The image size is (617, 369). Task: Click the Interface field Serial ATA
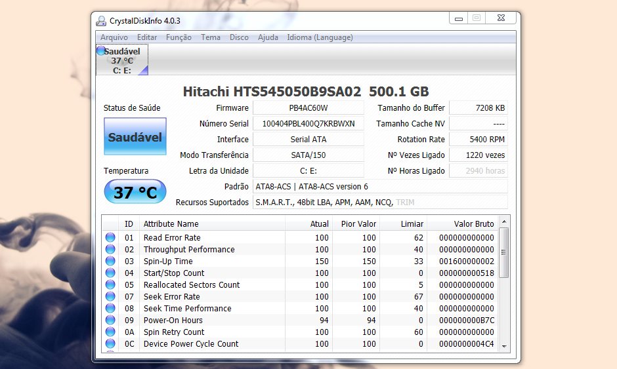308,140
